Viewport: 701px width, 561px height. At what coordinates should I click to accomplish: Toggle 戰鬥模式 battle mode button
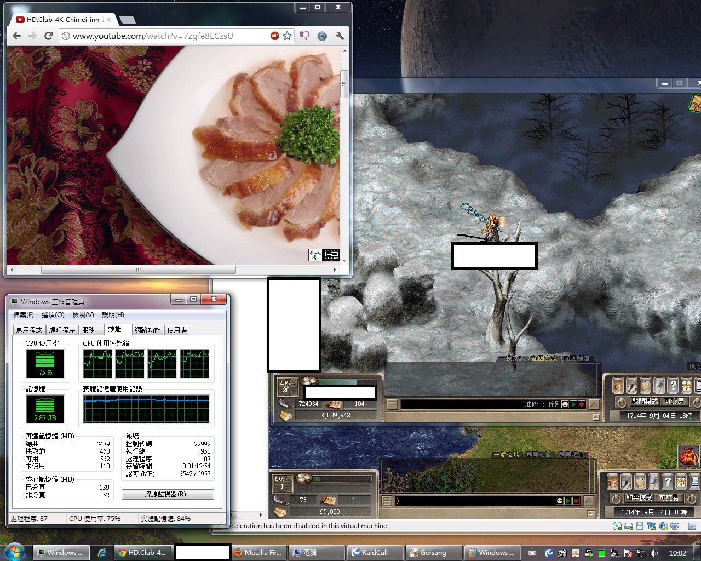pos(645,402)
